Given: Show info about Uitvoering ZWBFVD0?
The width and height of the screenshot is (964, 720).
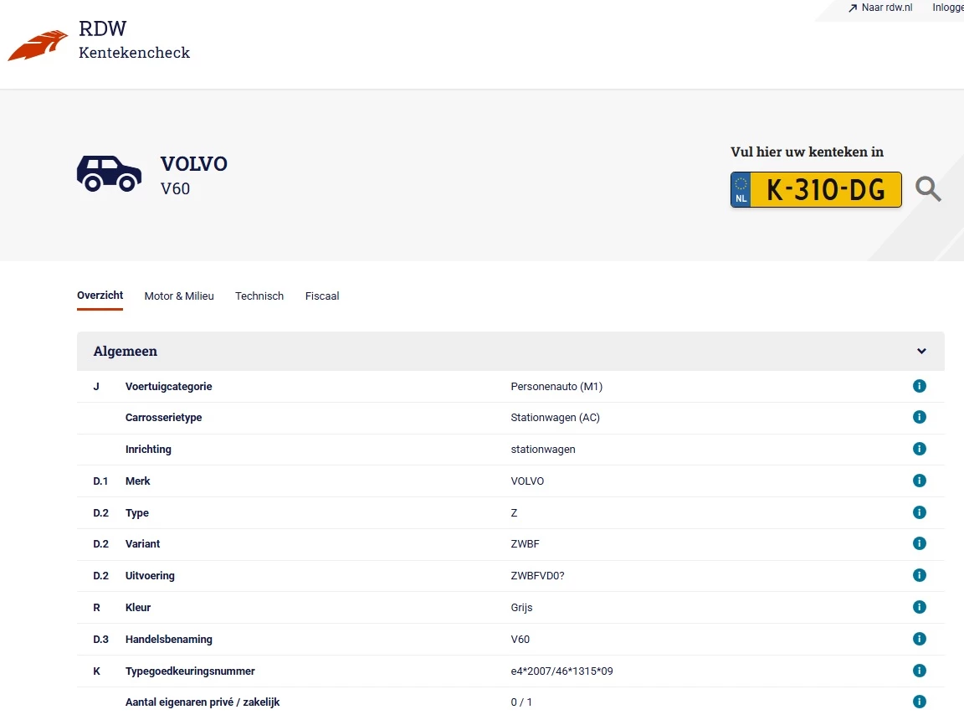Looking at the screenshot, I should [x=919, y=575].
